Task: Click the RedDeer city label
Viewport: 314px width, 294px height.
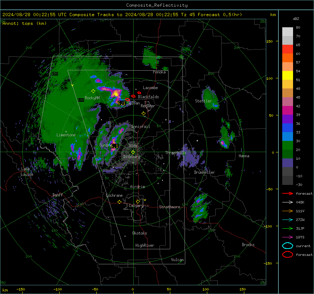Action: (x=148, y=106)
